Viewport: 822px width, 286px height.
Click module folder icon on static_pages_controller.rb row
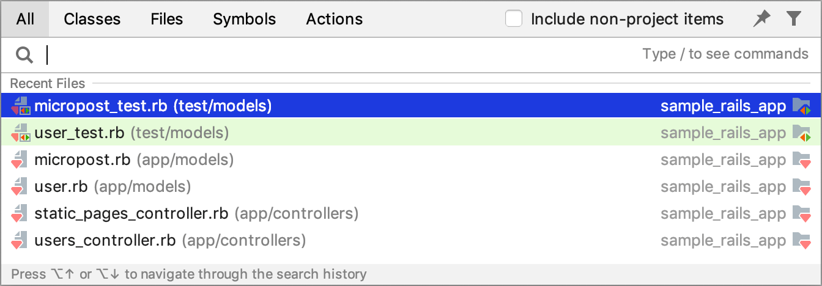coord(801,214)
